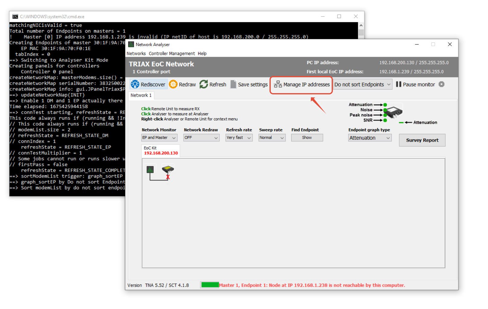Click the 'matchingNICisValid = true' line in cmd
This screenshot has height=309, width=488.
click(x=46, y=25)
